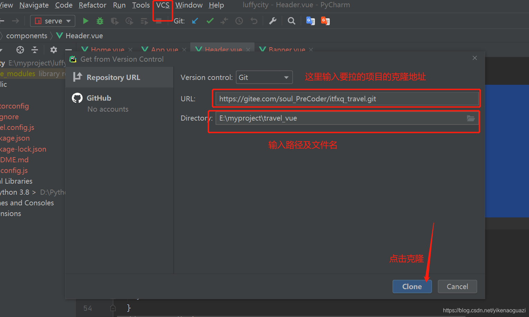Open the serve run configuration dropdown
Viewport: 529px width, 317px height.
tap(52, 21)
